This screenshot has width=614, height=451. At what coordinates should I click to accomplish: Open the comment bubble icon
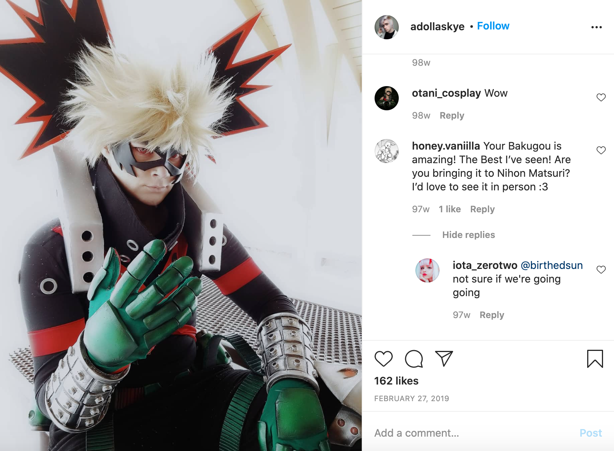pyautogui.click(x=414, y=359)
